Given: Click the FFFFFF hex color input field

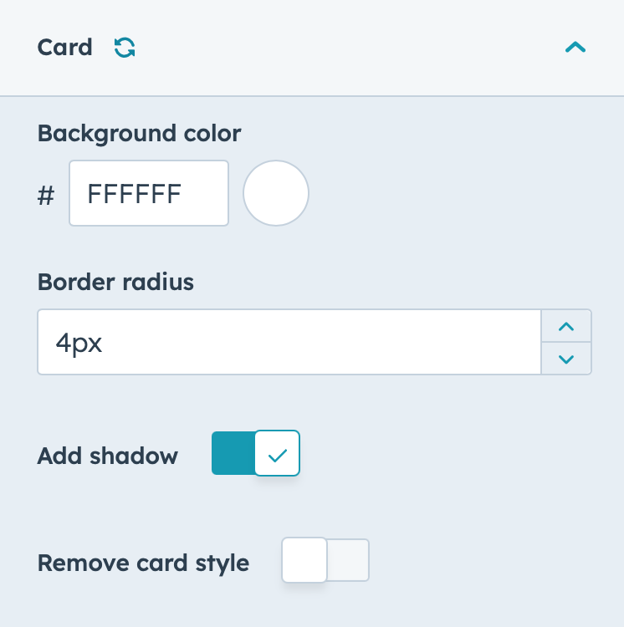Looking at the screenshot, I should coord(149,193).
